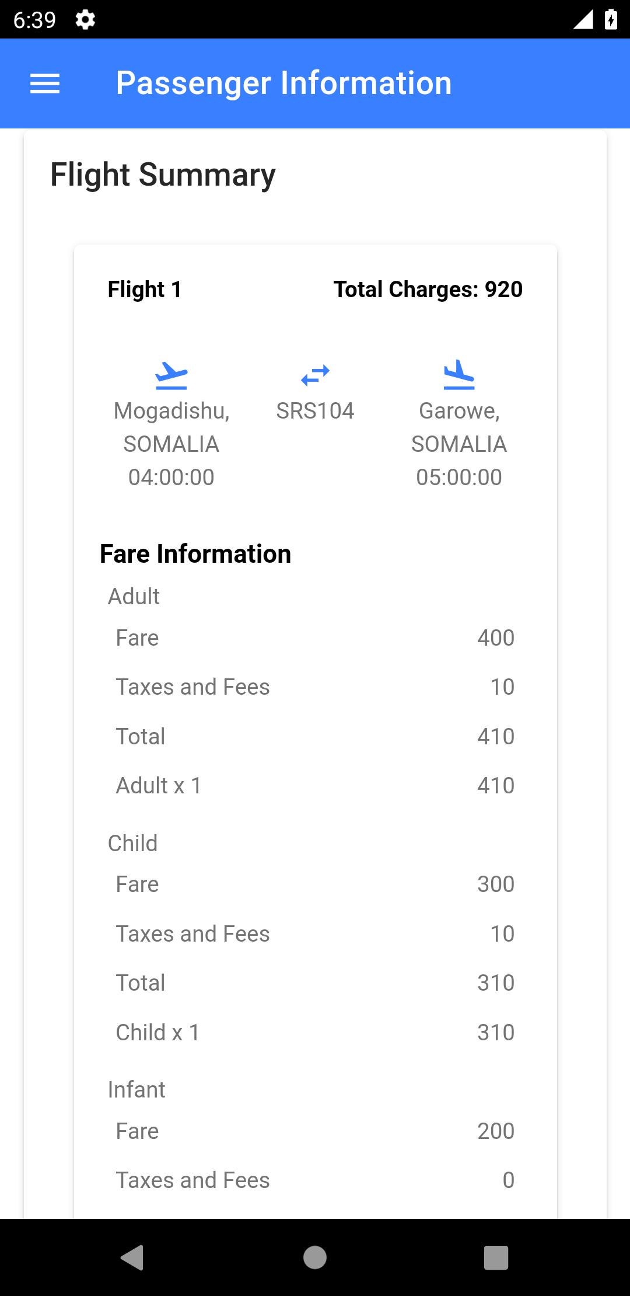Select the Passenger Information title

point(283,83)
